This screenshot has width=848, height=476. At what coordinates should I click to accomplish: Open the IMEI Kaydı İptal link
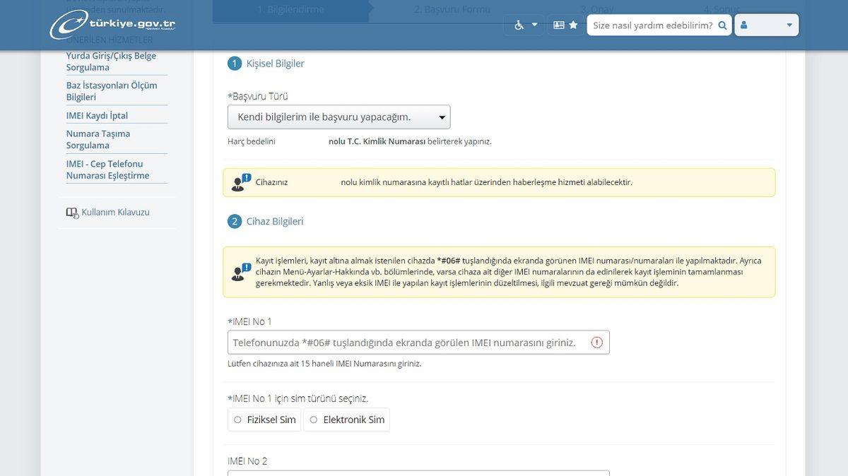point(97,116)
